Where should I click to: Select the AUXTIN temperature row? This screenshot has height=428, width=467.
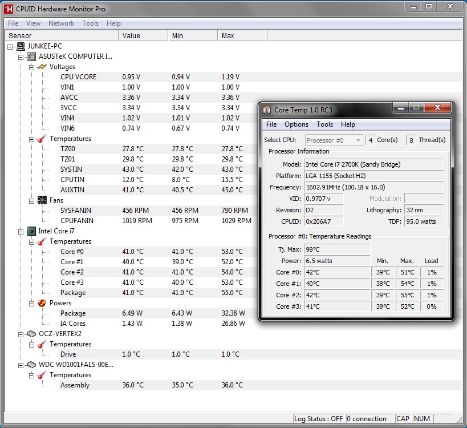[159, 190]
